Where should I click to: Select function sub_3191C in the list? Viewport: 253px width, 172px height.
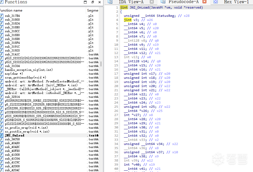(x=12, y=47)
